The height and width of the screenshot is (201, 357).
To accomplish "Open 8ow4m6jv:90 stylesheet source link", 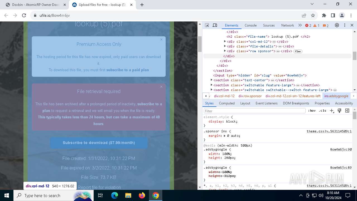I will point(341,150).
